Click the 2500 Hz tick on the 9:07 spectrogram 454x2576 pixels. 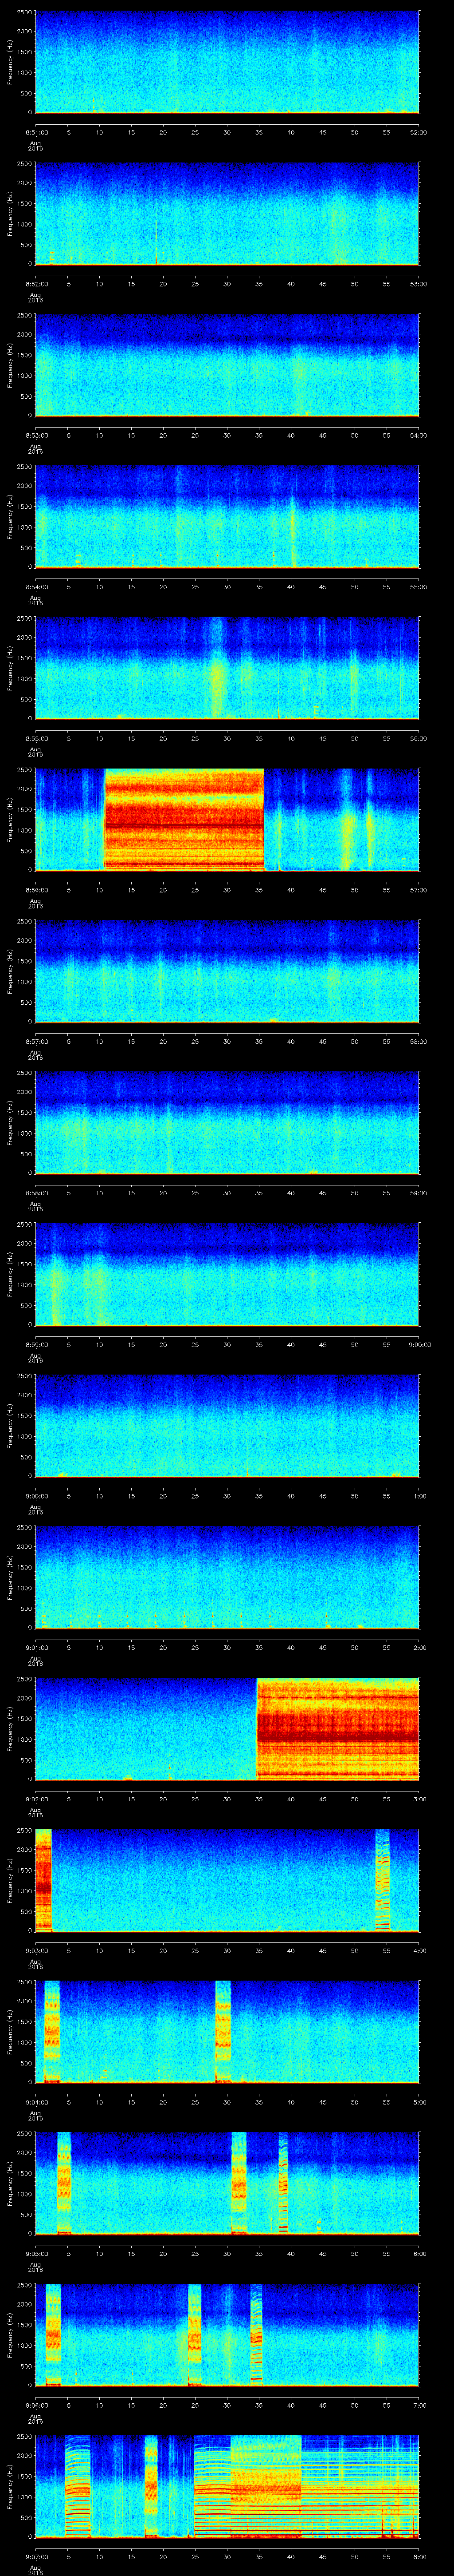25,2437
